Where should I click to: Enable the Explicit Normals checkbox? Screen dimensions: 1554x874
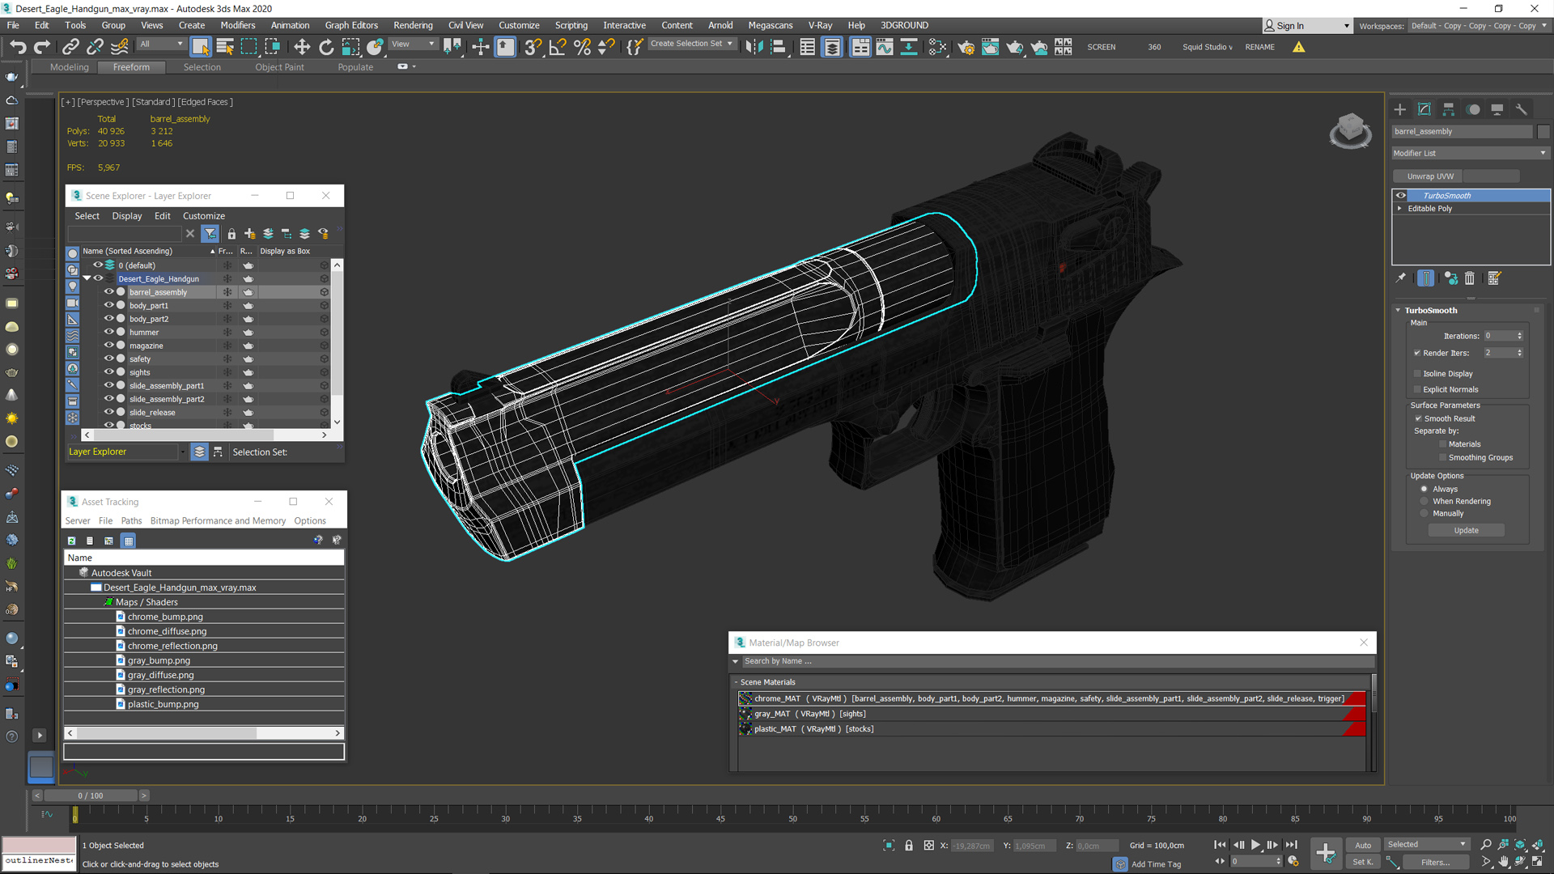[x=1417, y=389]
